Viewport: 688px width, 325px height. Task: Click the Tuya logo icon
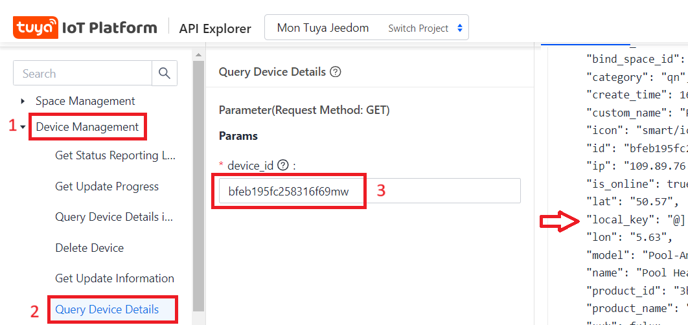coord(35,28)
